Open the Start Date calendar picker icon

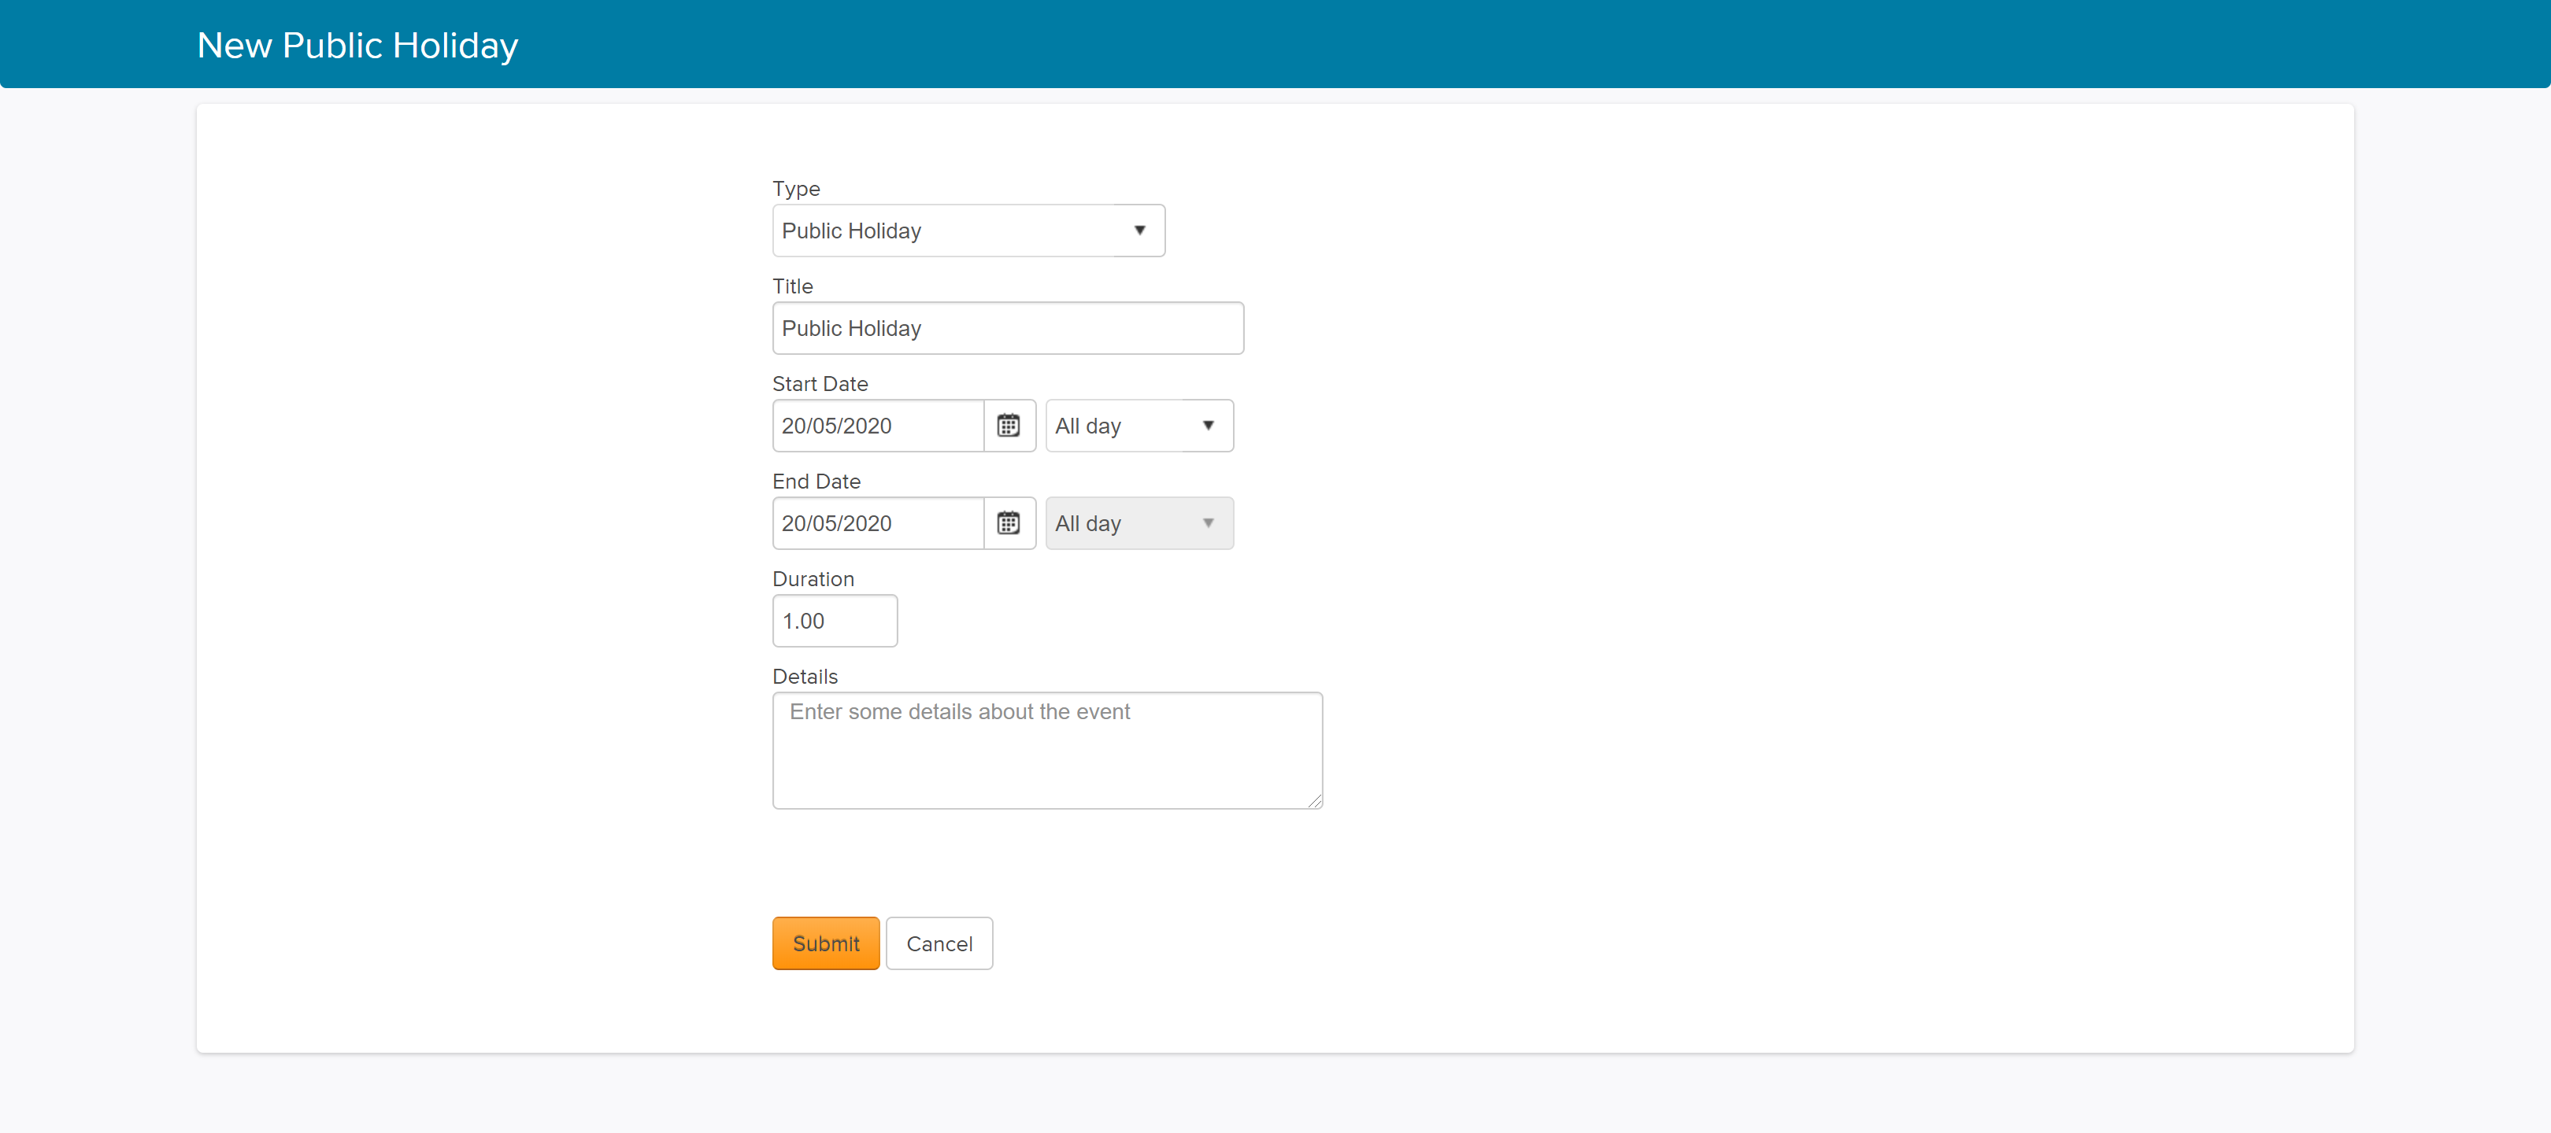[x=1009, y=426]
